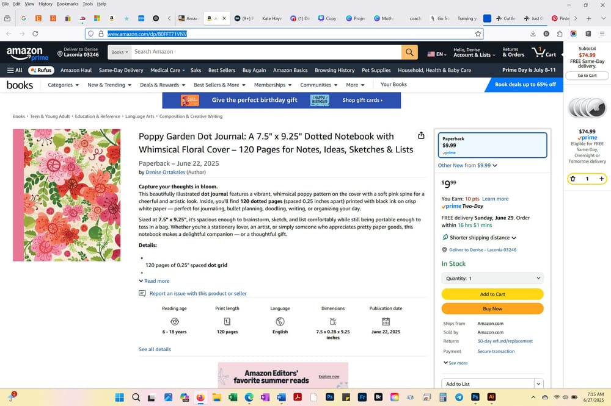Open the Firefox File menu
Image resolution: width=611 pixels, height=406 pixels.
tap(5, 4)
